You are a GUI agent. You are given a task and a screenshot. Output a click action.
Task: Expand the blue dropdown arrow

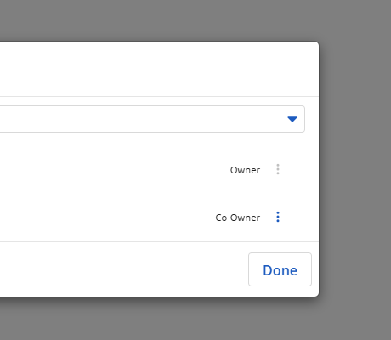(x=292, y=119)
